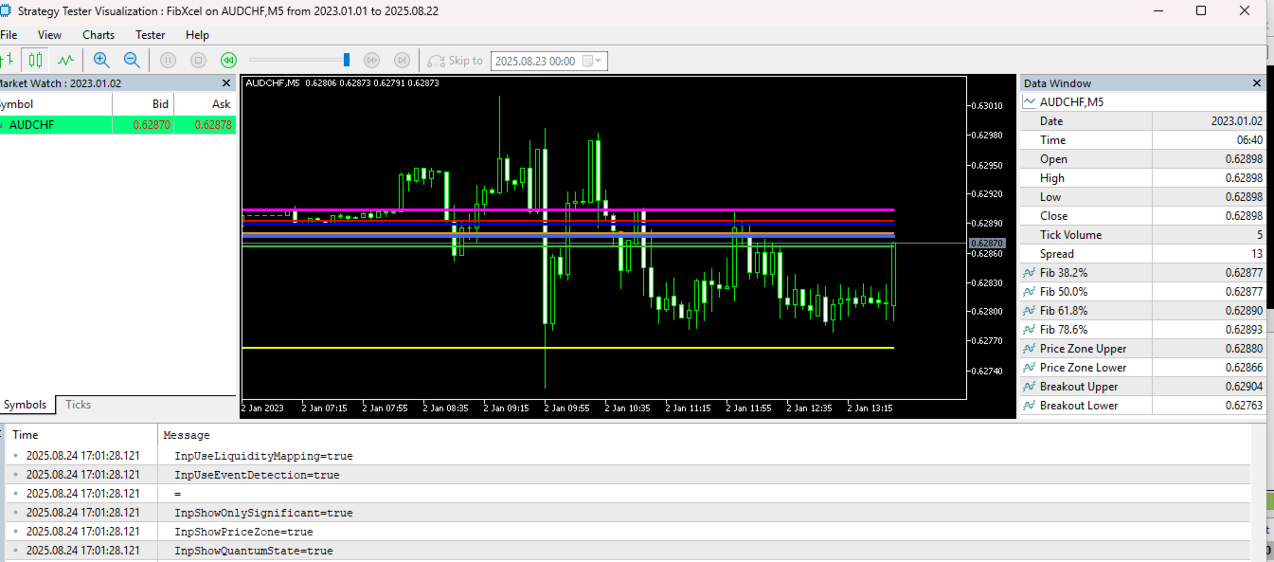Stop the strategy test visualization

click(x=198, y=60)
